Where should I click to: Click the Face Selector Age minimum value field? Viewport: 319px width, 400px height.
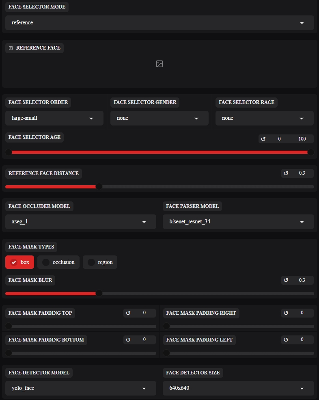click(279, 139)
